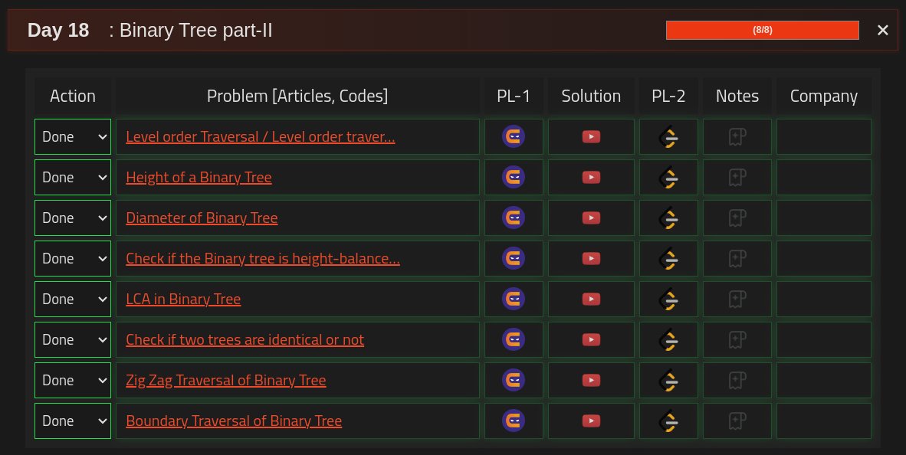
Task: Open Zig Zag Traversal of Binary Tree link
Action: (226, 380)
